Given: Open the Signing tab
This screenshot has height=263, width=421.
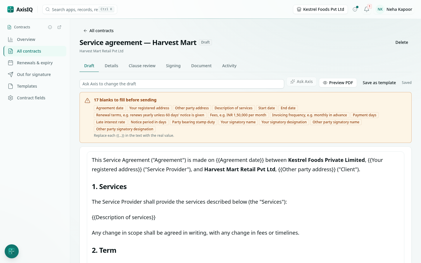Looking at the screenshot, I should [x=173, y=66].
